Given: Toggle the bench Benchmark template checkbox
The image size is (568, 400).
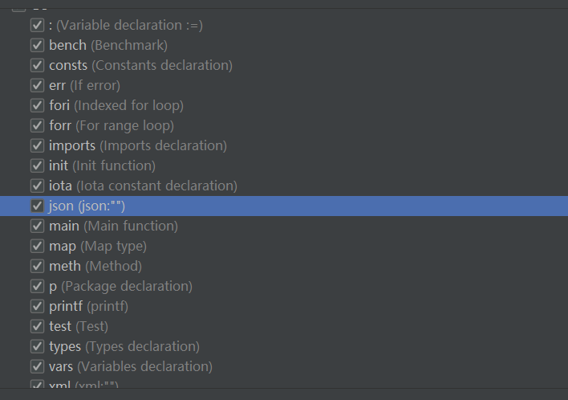Looking at the screenshot, I should click(37, 46).
